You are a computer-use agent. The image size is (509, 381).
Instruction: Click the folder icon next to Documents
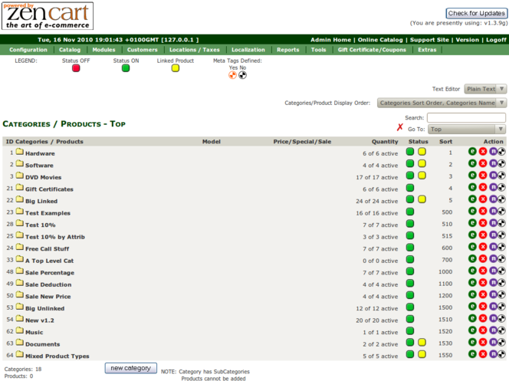click(x=19, y=343)
